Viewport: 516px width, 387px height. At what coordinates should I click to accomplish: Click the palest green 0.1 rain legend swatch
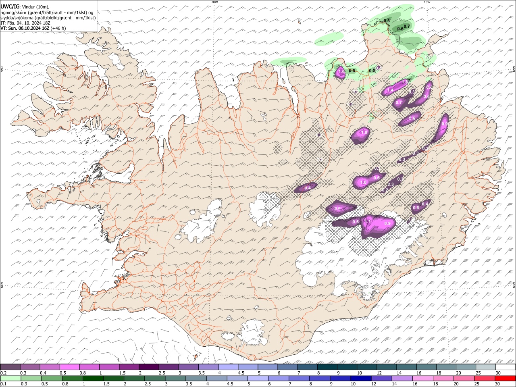pyautogui.click(x=10, y=379)
